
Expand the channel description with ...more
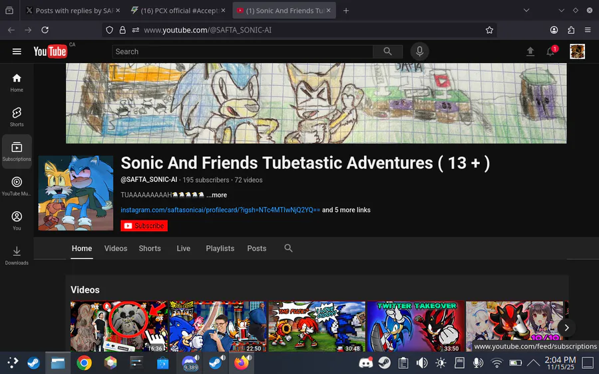click(x=216, y=195)
